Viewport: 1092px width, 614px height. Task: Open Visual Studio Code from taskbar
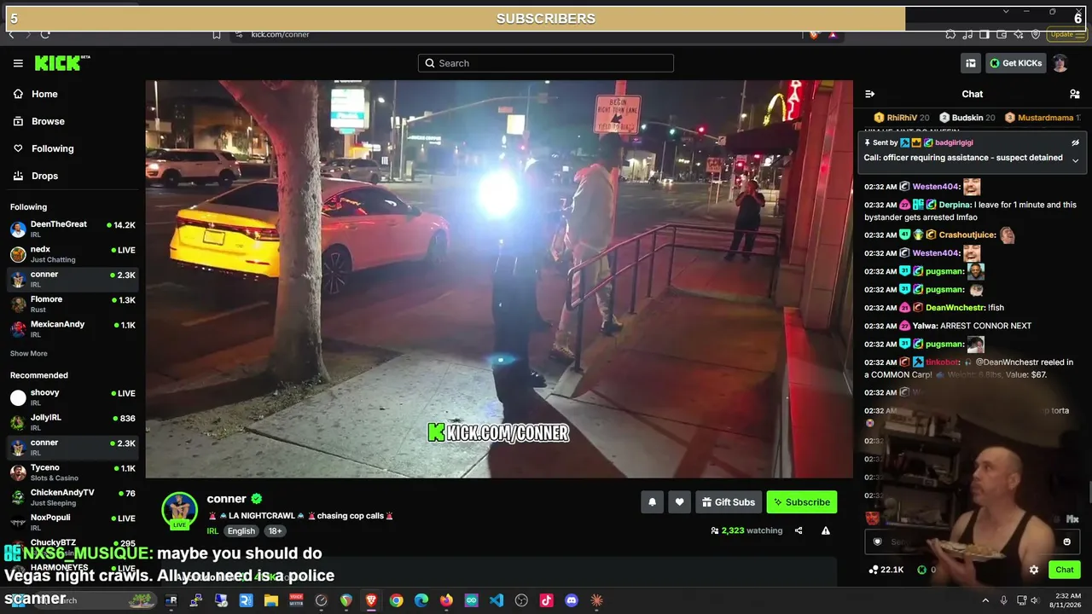497,600
